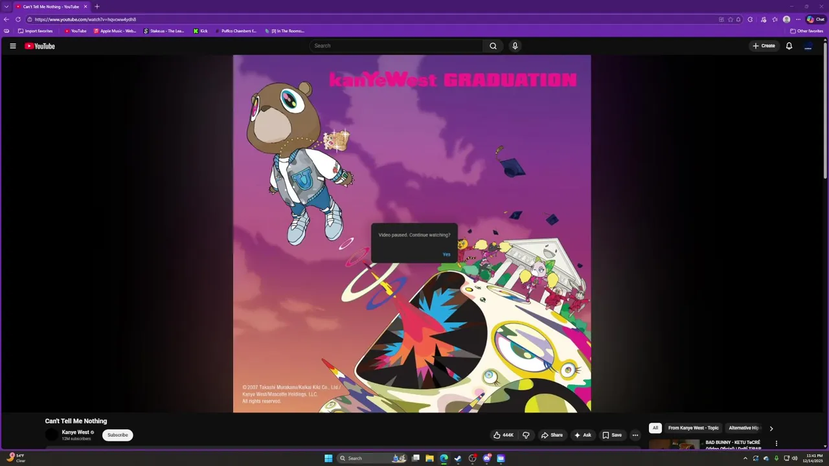Reload the page with the refresh icon

pyautogui.click(x=18, y=19)
